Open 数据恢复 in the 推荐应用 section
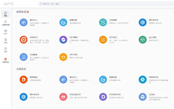This screenshot has height=109, width=174. coord(74,22)
